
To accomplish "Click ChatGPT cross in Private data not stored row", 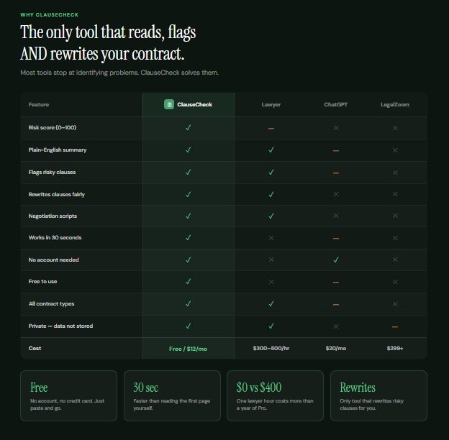I will coord(336,326).
